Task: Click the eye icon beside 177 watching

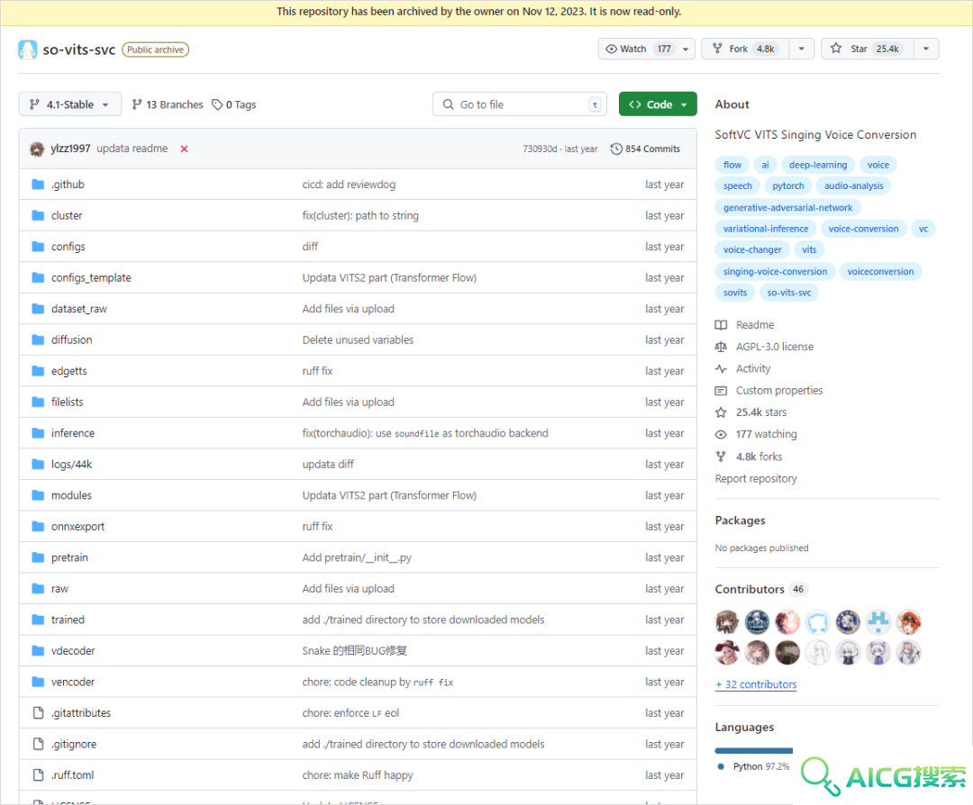Action: click(x=721, y=434)
